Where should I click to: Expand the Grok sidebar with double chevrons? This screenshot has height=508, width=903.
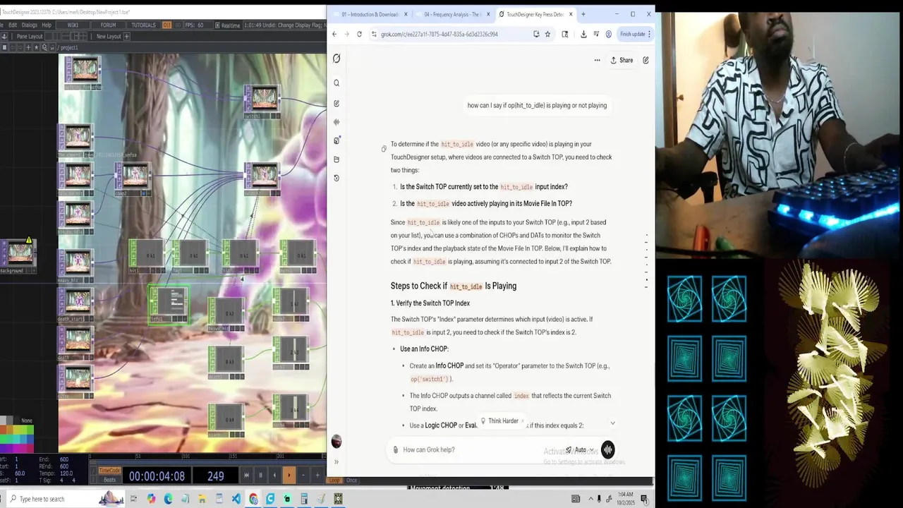click(337, 462)
